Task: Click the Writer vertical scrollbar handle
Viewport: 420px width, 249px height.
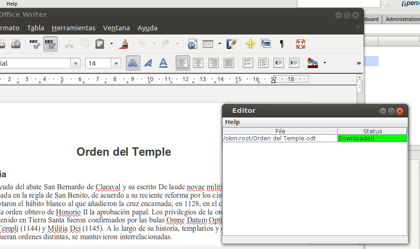Action: (x=359, y=87)
